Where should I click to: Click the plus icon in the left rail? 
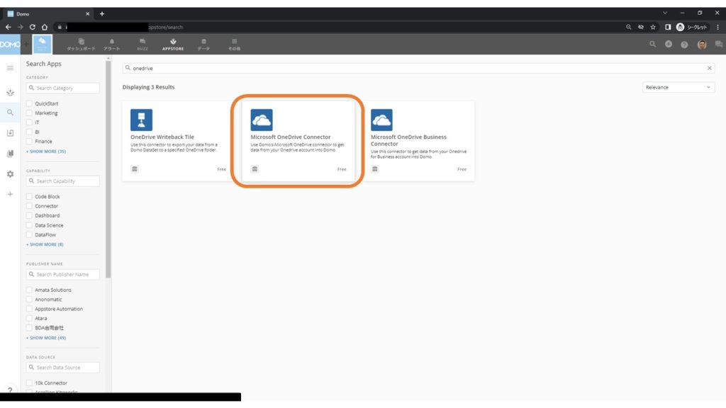pyautogui.click(x=10, y=194)
